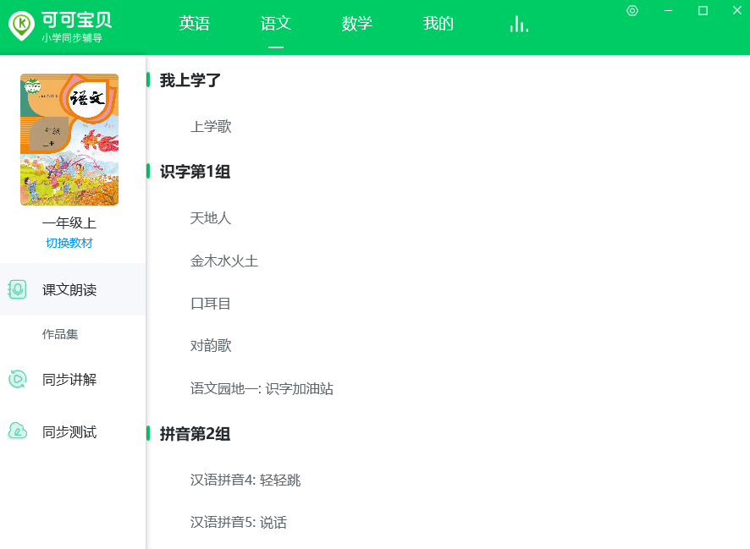The image size is (750, 549).
Task: Switch to the 数学 tab
Action: coord(356,24)
